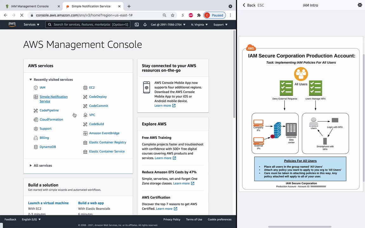
Task: Close the IAM Management Console tab
Action: [59, 6]
